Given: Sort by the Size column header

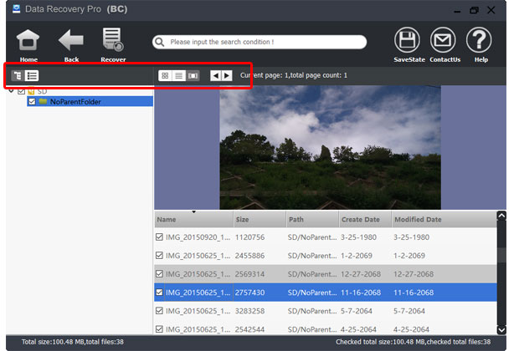Looking at the screenshot, I should point(259,220).
